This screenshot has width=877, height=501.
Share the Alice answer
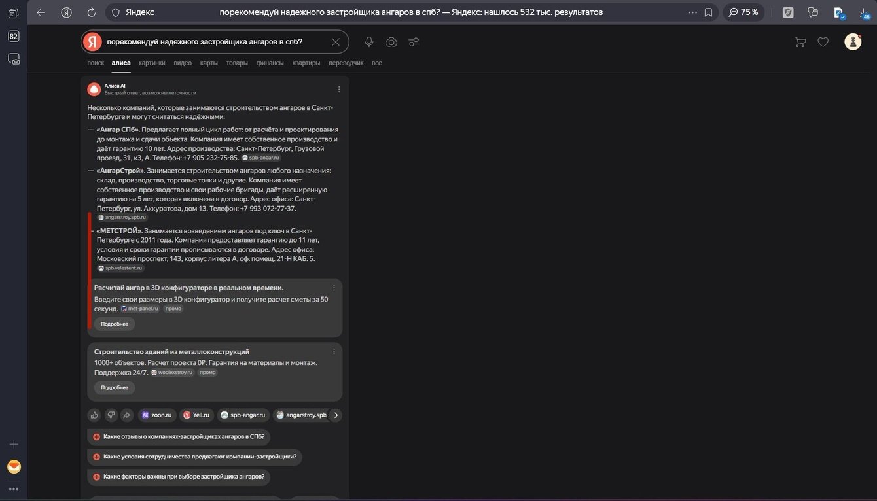pos(126,415)
